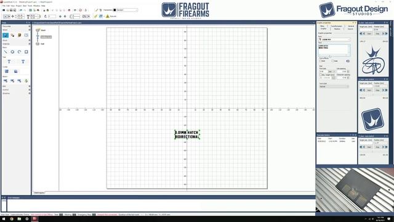Image resolution: width=394 pixels, height=222 pixels.
Task: Open Chrome from the taskbar
Action: click(12, 219)
